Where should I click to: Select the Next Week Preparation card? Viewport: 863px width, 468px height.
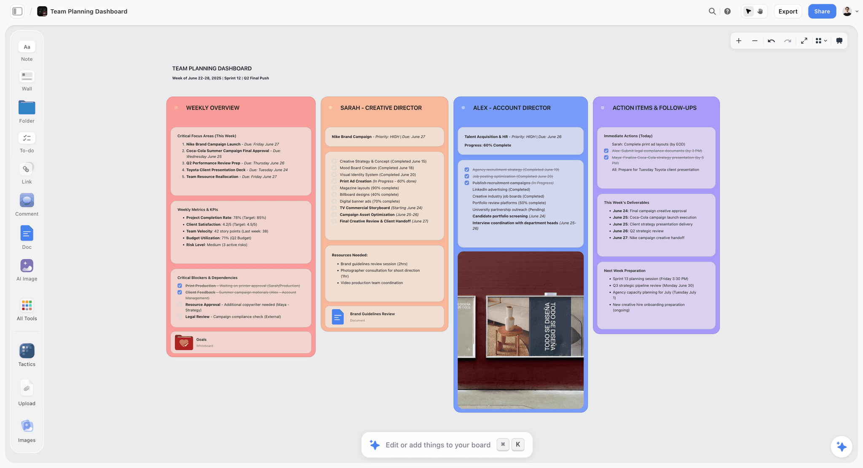[656, 295]
